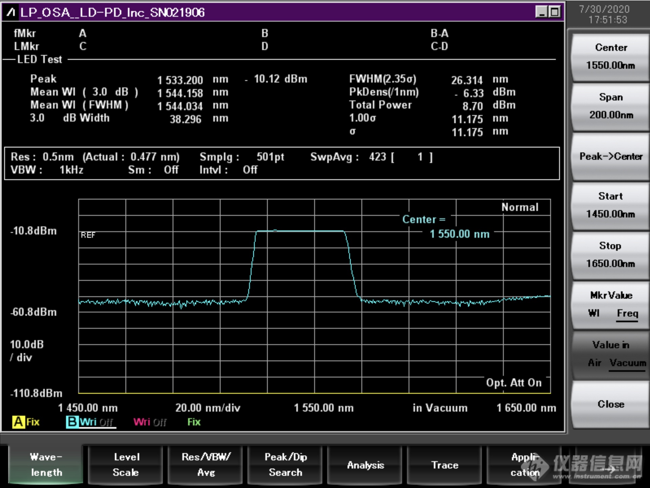Viewport: 650px width, 488px height.
Task: Click the 10.0dB / div scale label
Action: click(27, 351)
